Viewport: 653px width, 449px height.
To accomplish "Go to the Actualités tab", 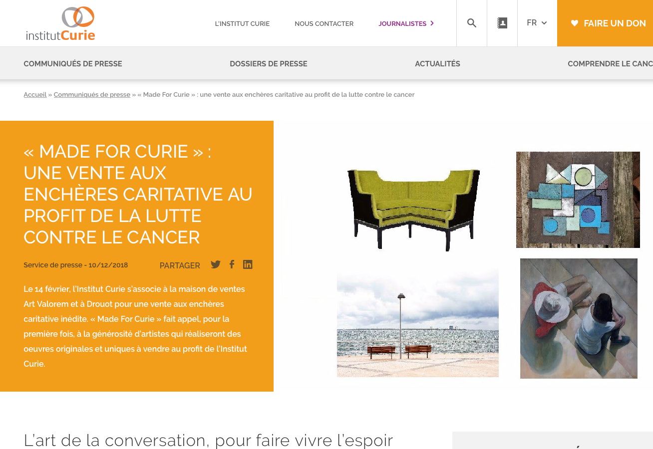I will coord(437,64).
